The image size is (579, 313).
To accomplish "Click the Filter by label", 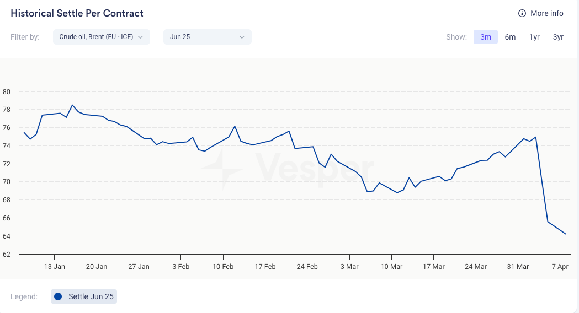I will point(25,37).
